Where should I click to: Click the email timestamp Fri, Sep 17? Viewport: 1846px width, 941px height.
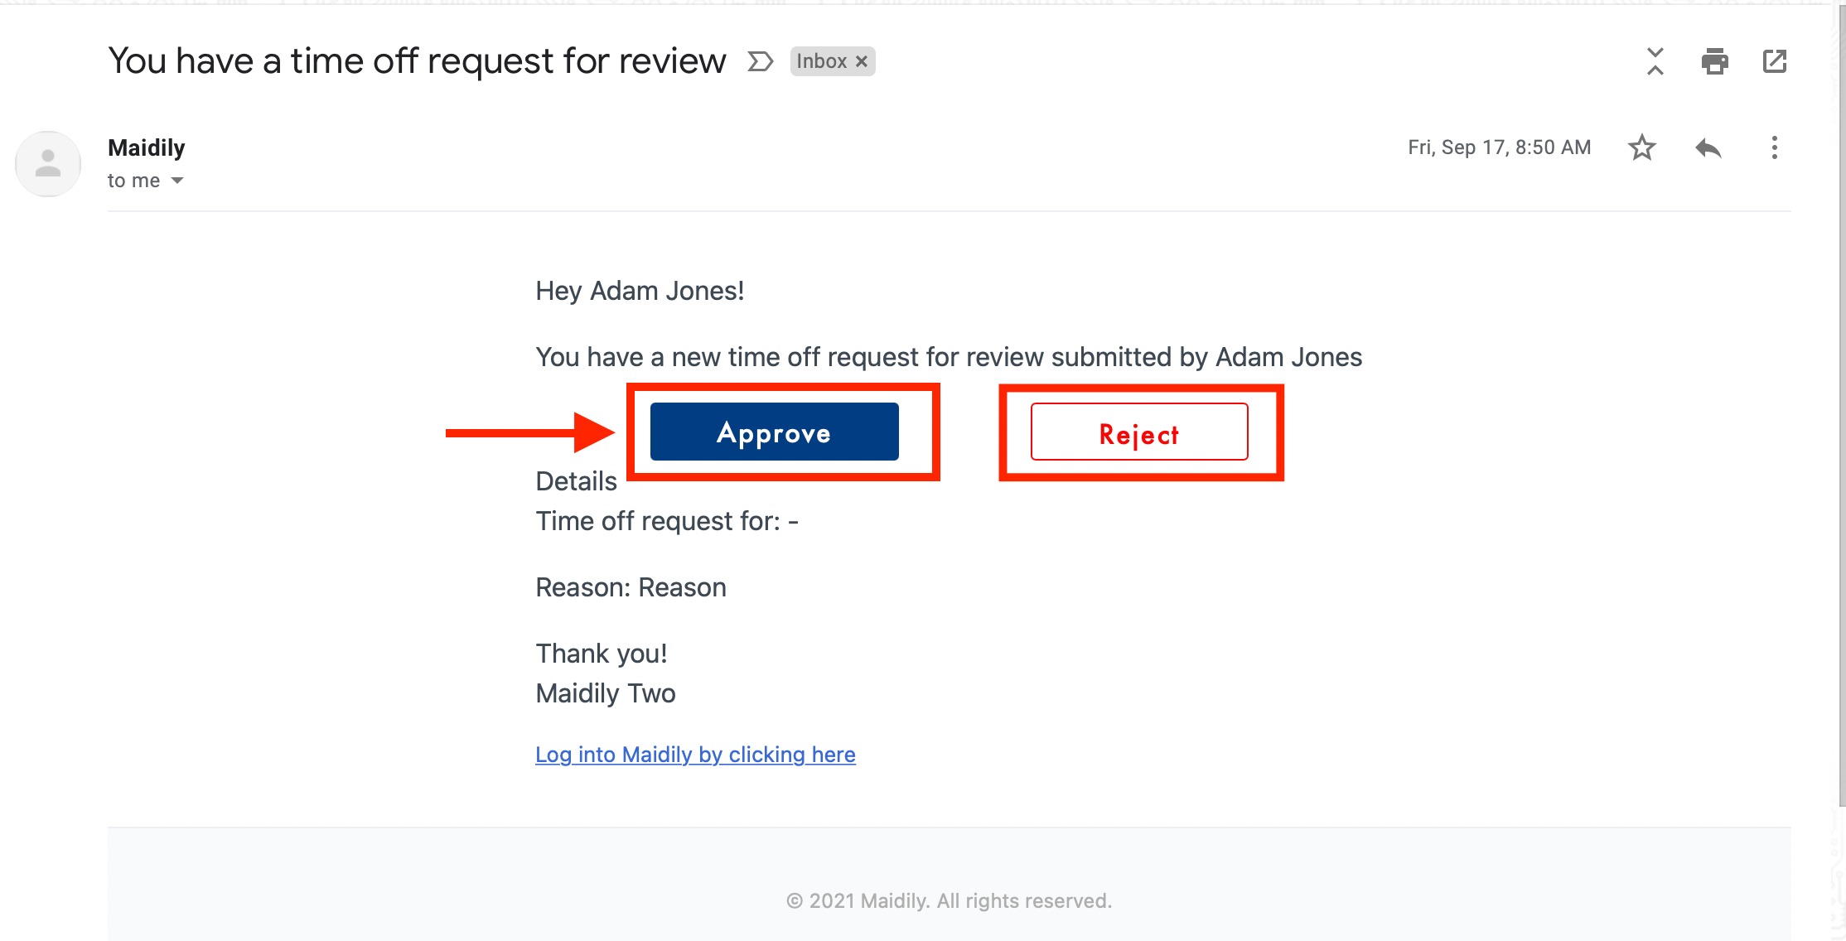point(1499,147)
